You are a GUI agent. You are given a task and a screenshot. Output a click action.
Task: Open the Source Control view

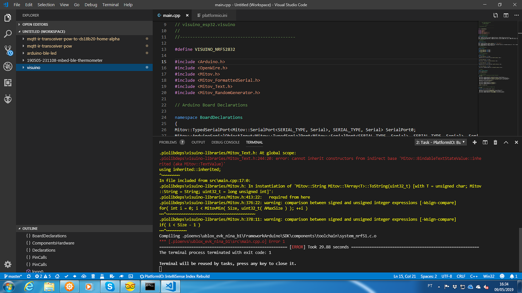click(x=8, y=50)
